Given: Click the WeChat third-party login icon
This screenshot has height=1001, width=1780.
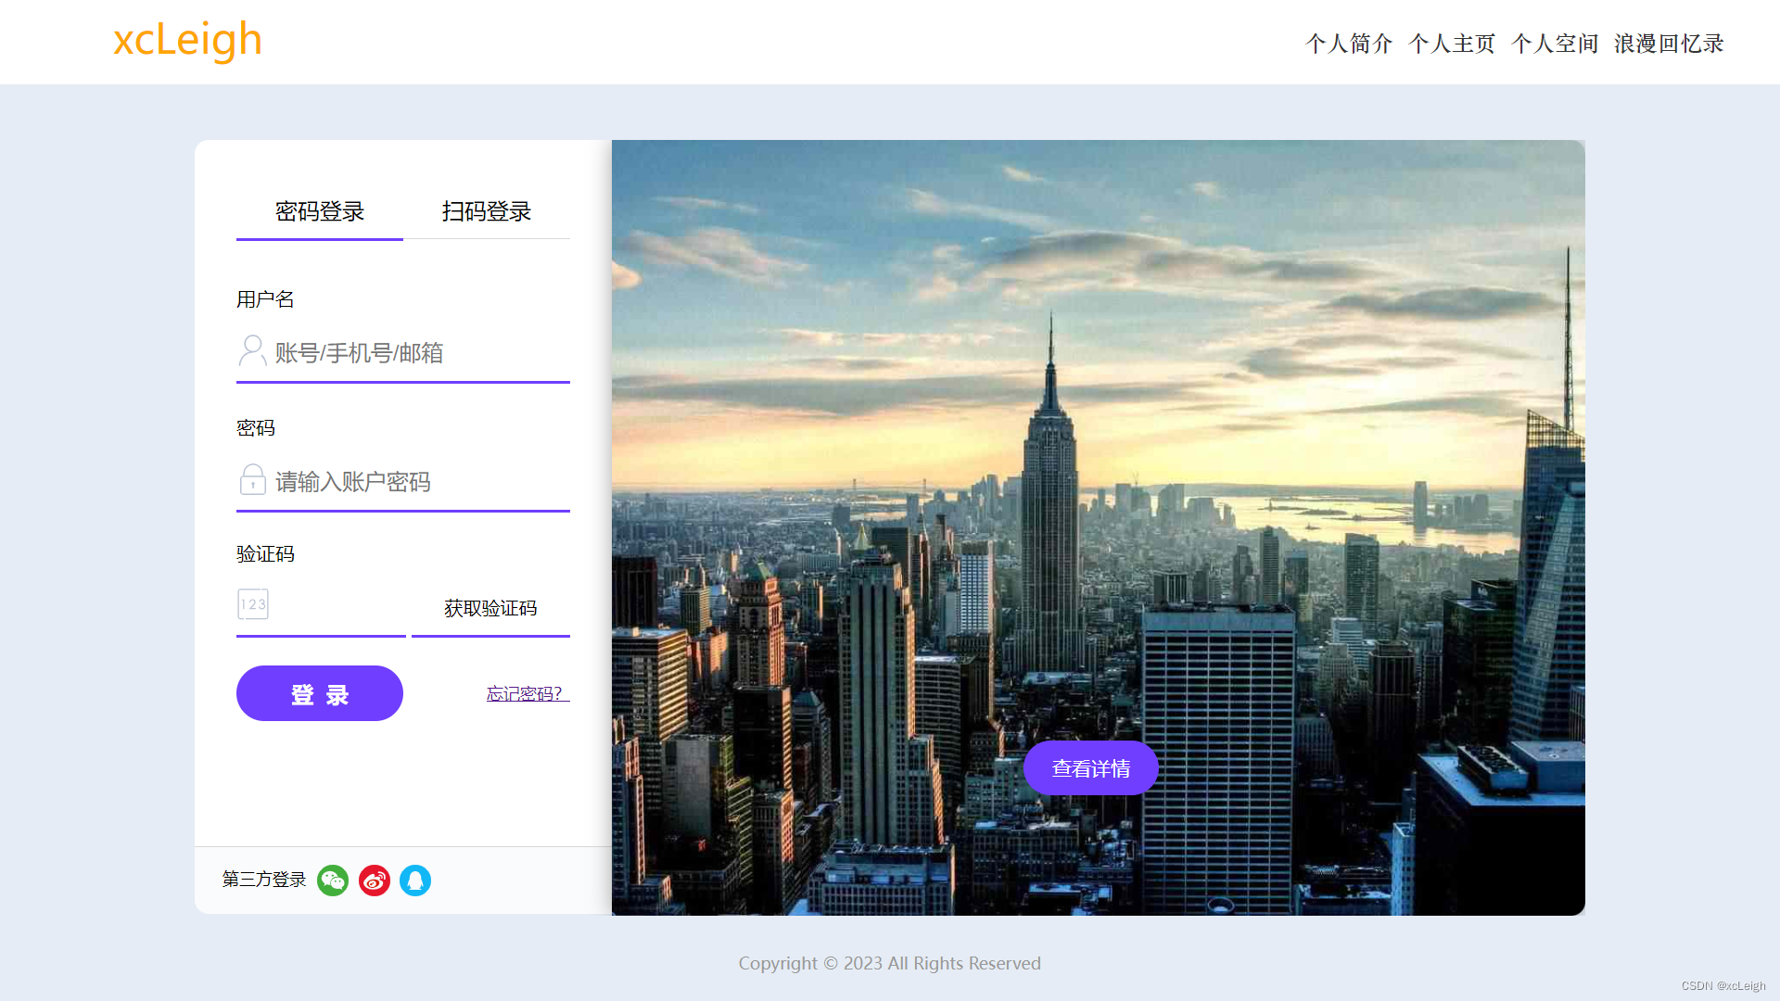Looking at the screenshot, I should pos(332,880).
